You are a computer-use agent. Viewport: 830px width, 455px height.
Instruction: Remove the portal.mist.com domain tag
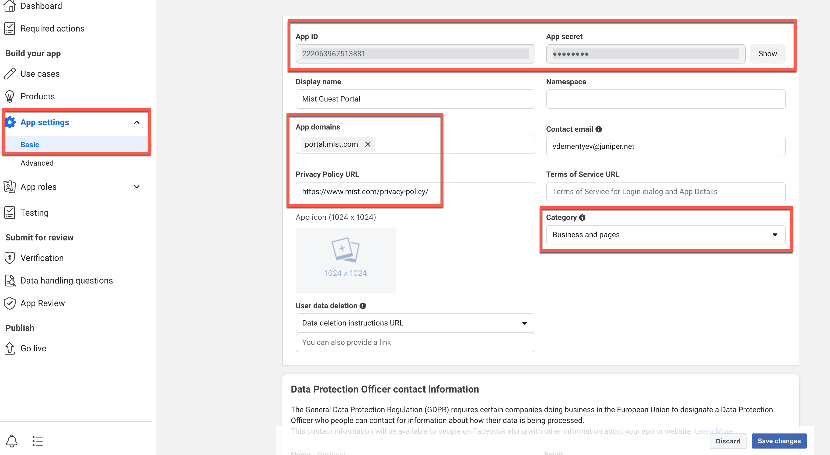click(368, 144)
